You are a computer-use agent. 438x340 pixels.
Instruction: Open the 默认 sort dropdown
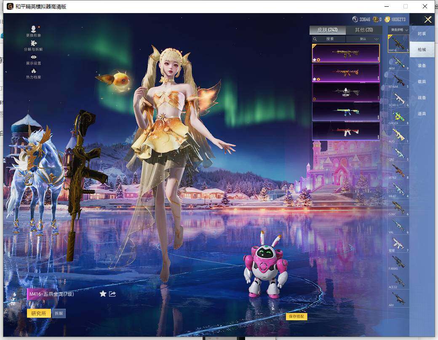pos(364,39)
